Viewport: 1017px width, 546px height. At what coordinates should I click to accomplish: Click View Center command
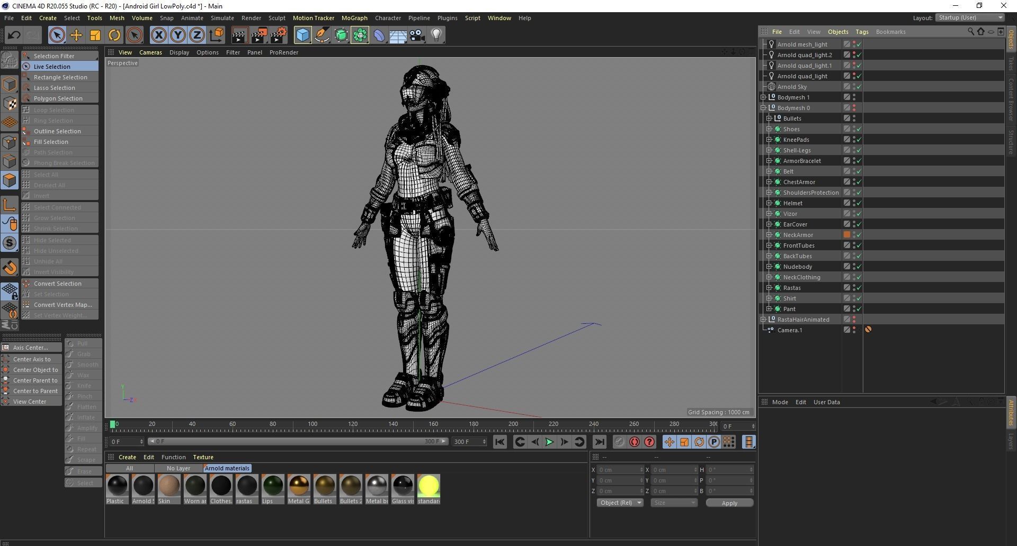31,402
